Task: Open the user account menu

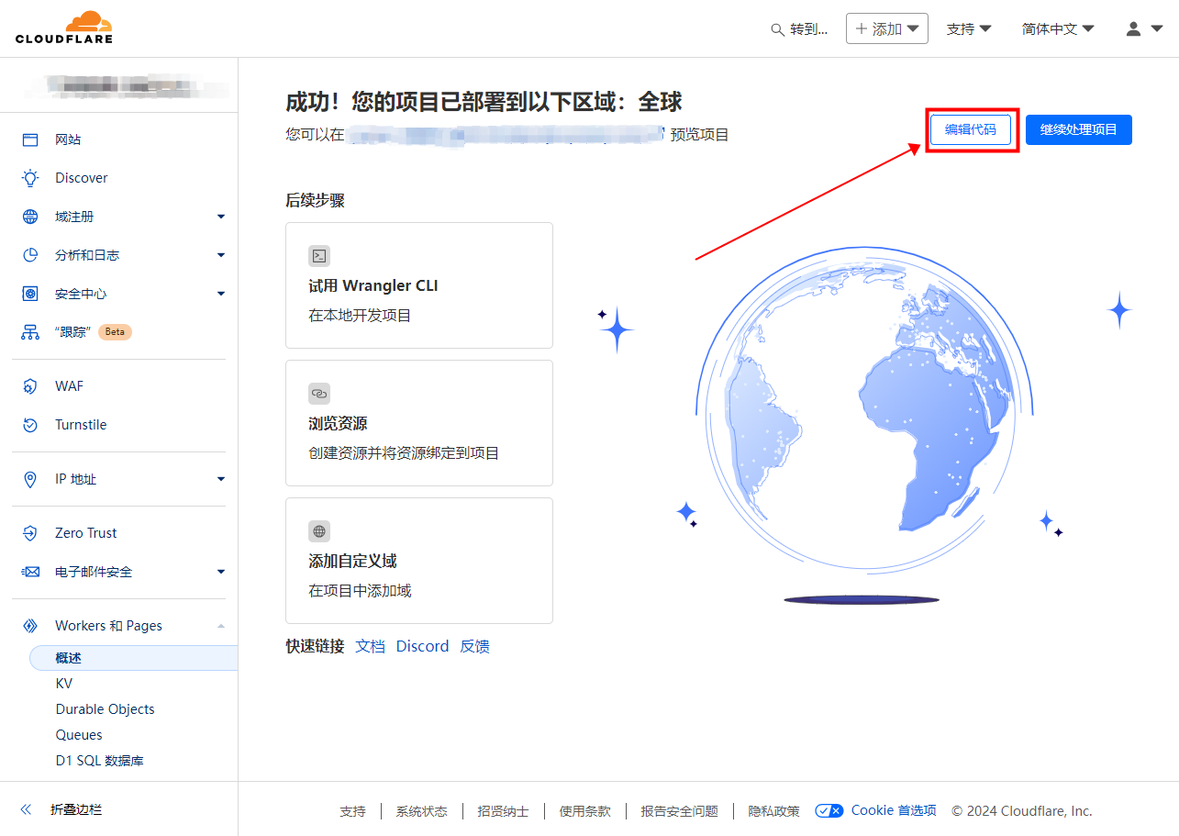Action: pyautogui.click(x=1144, y=29)
